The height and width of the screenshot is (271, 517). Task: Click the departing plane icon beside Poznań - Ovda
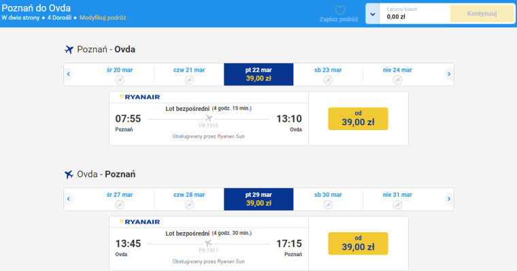tap(69, 50)
